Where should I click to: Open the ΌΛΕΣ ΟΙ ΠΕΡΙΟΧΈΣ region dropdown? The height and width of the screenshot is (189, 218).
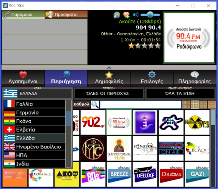tap(109, 93)
